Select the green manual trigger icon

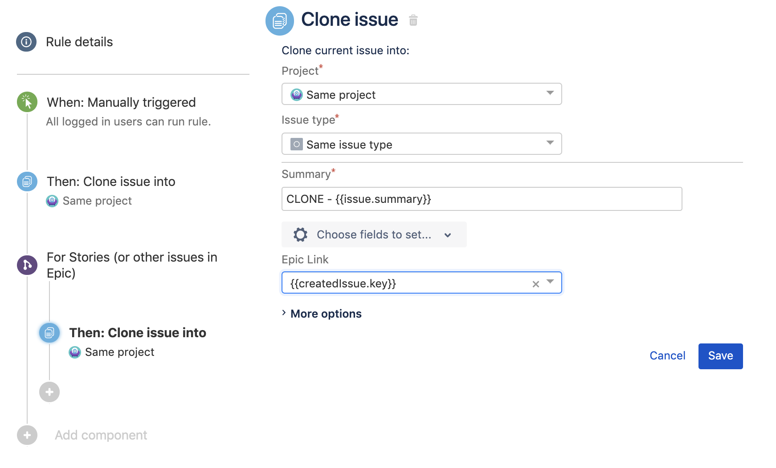click(27, 102)
